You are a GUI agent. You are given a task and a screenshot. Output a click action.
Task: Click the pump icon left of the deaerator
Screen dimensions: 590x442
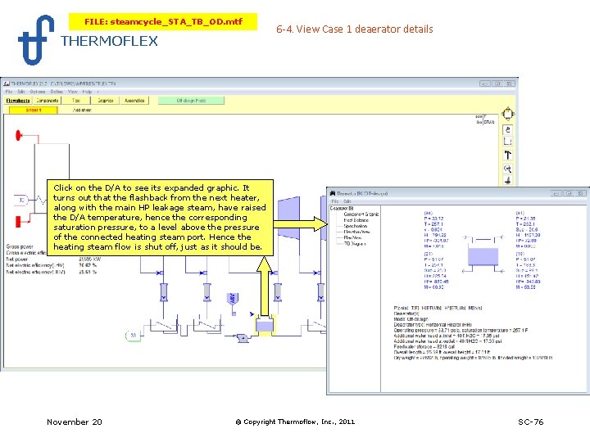click(243, 337)
